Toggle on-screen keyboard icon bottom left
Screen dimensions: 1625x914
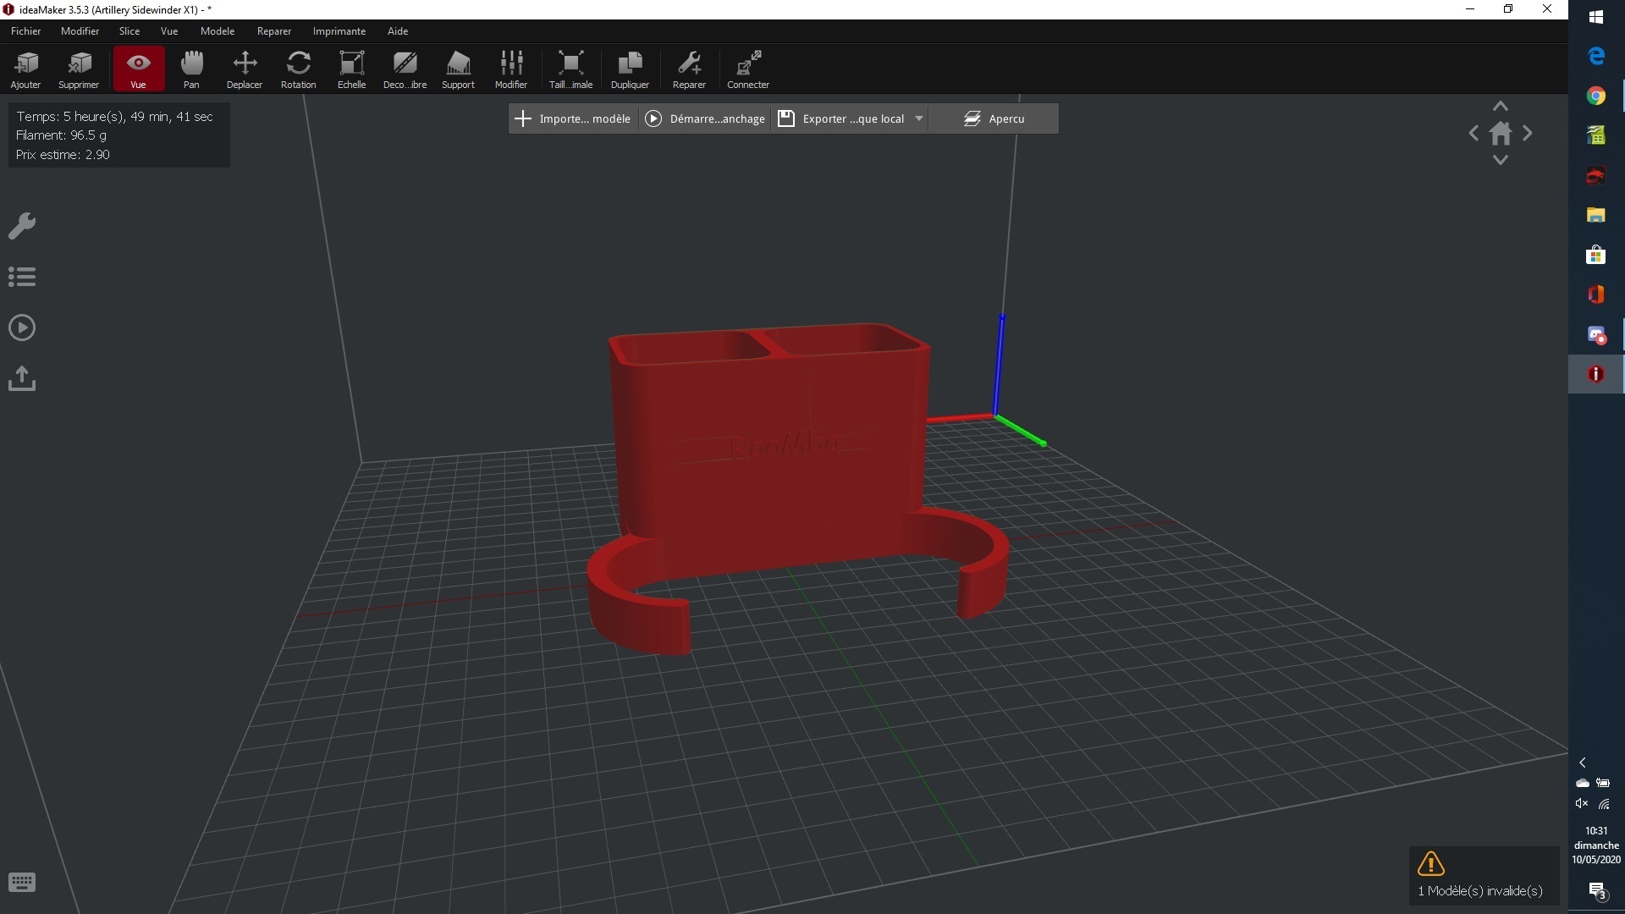tap(22, 883)
